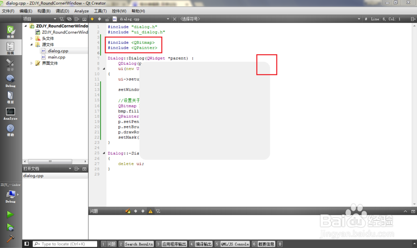Open the Window menu
The width and height of the screenshot is (417, 248).
119,11
